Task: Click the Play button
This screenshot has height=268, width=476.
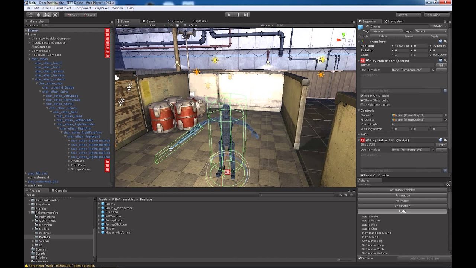Action: click(x=229, y=15)
